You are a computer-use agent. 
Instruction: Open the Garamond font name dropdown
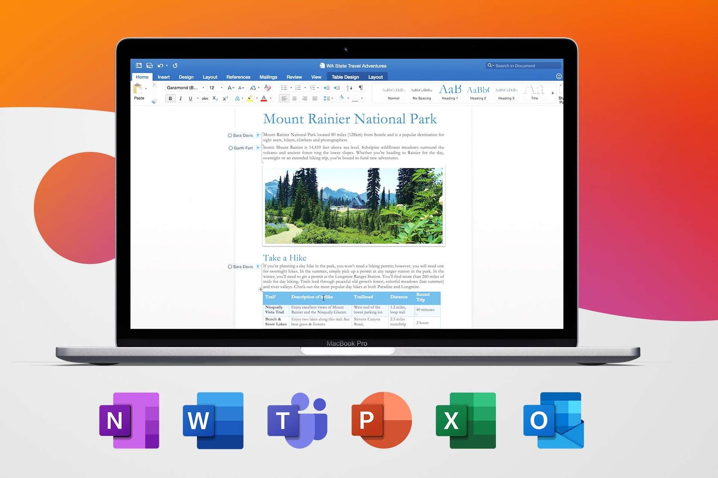tap(203, 88)
